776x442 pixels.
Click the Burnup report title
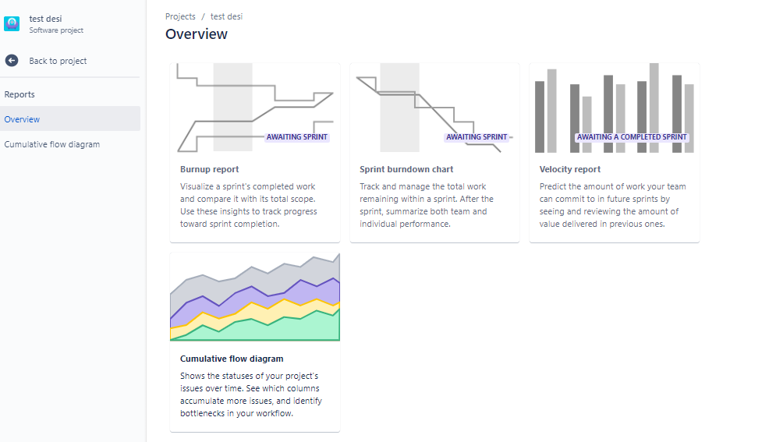[209, 169]
